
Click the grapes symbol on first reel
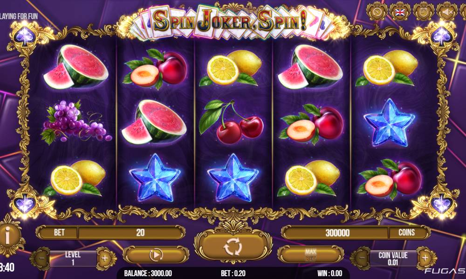76,122
